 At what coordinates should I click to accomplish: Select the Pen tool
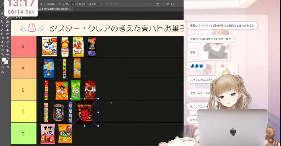point(7,42)
